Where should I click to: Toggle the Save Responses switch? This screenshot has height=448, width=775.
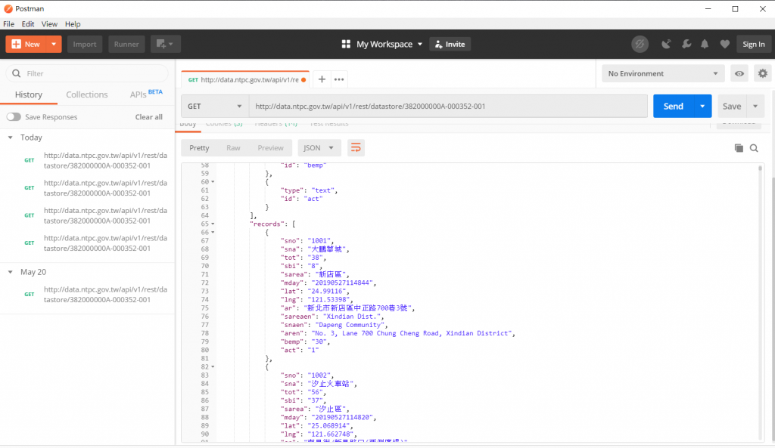point(14,117)
